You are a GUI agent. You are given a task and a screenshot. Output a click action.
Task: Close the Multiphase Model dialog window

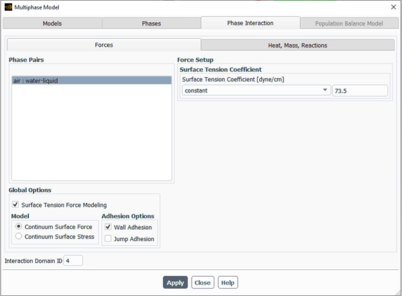click(x=393, y=7)
